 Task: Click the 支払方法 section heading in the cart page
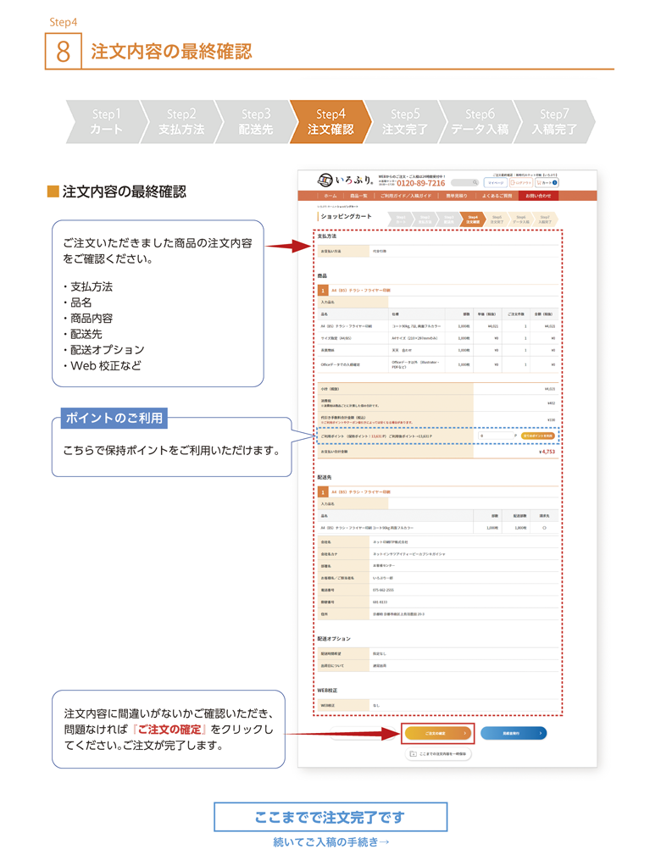[x=327, y=236]
